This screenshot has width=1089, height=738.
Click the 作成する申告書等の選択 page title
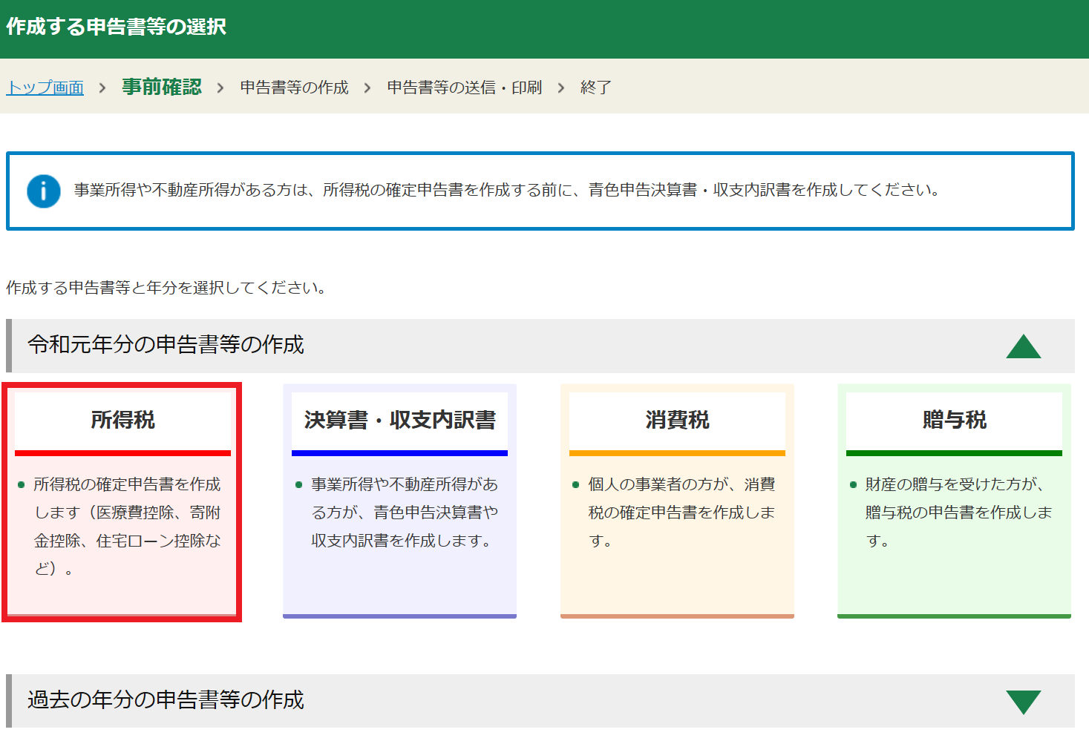pos(117,27)
